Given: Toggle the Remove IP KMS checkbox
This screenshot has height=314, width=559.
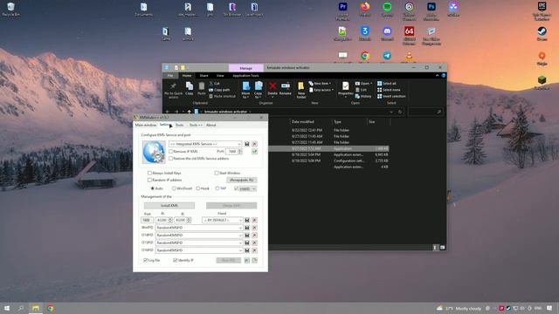Looking at the screenshot, I should pyautogui.click(x=171, y=152).
